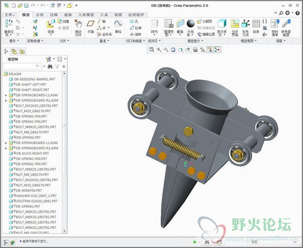This screenshot has height=248, width=303.
Task: Open the 模型意图 group dropdown
Action: point(248,41)
